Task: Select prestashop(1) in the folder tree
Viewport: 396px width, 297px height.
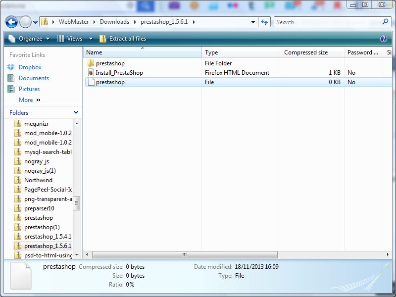Action: click(42, 227)
